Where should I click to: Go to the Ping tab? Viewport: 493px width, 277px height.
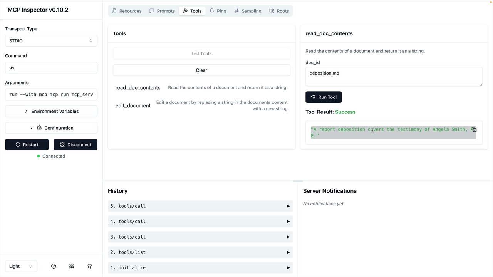pos(218,11)
